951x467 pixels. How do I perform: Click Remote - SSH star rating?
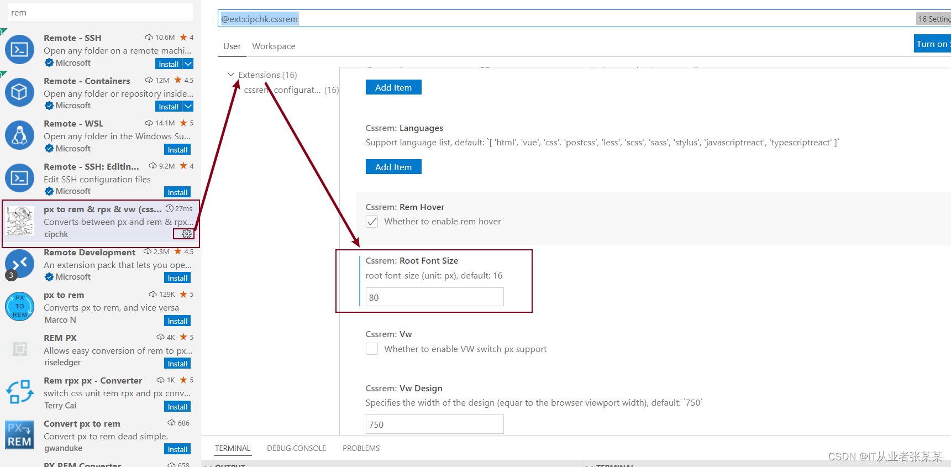click(186, 38)
